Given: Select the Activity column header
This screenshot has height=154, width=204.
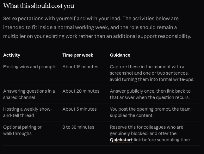Looking at the screenshot, I should pyautogui.click(x=12, y=55).
